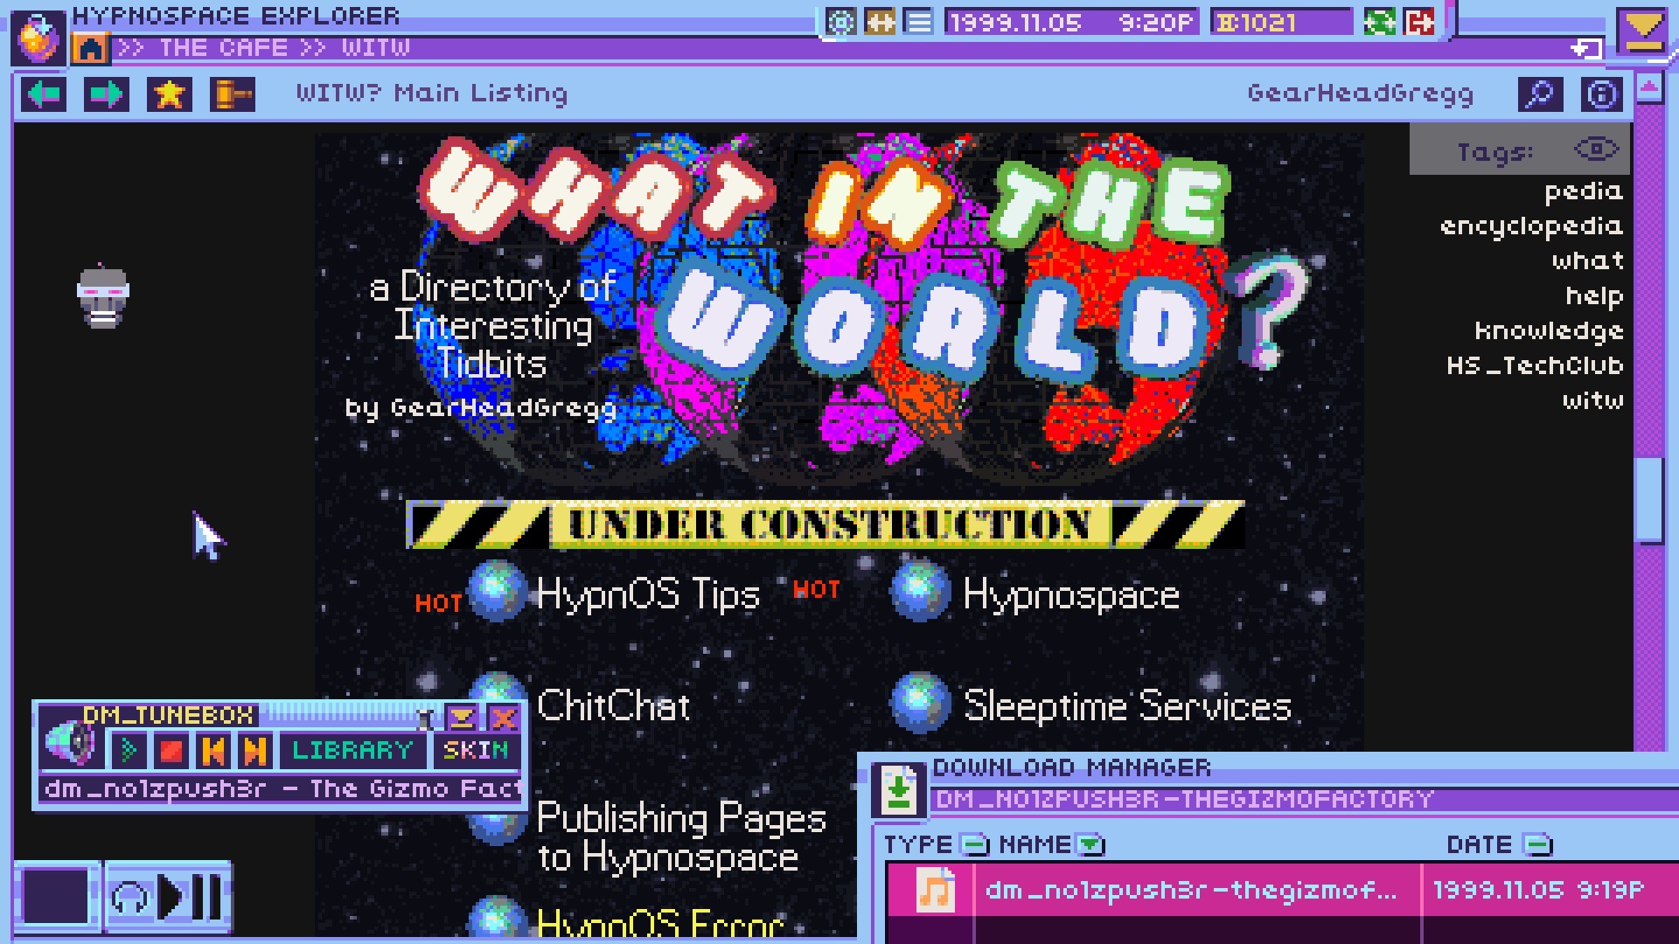This screenshot has height=944, width=1679.
Task: Open the Tunebox SKIN menu
Action: tap(475, 750)
